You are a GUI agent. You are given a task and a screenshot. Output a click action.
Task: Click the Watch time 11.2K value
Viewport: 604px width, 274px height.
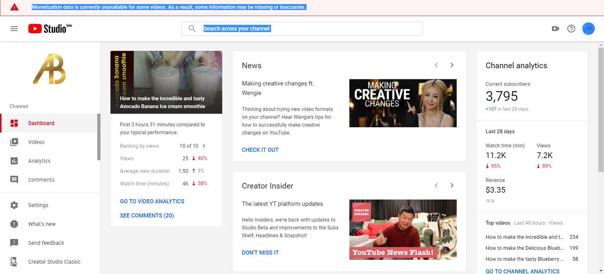click(x=496, y=155)
